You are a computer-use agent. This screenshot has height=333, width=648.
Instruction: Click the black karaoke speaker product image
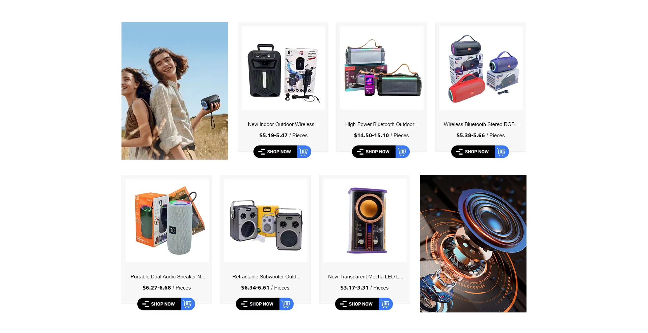[283, 68]
